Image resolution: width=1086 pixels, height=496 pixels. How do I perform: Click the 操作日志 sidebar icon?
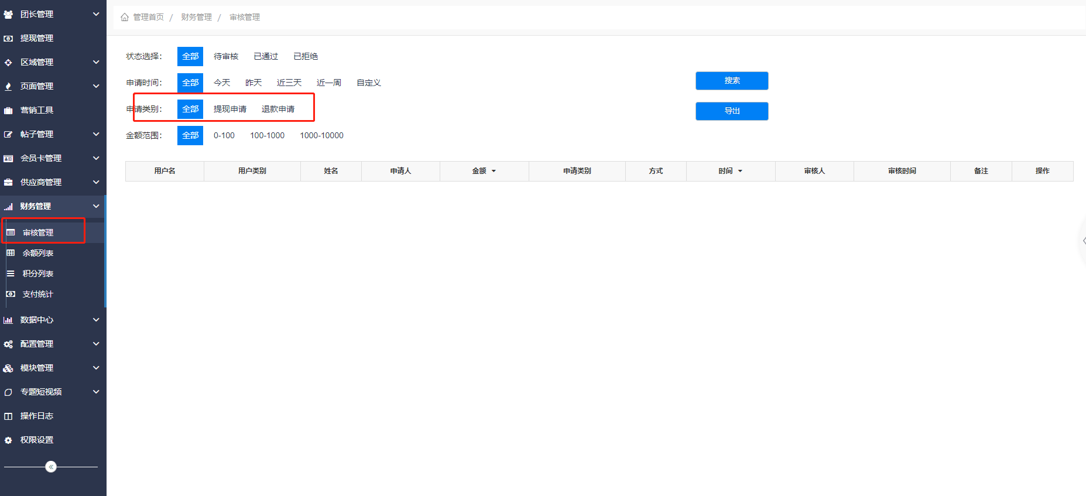point(8,416)
